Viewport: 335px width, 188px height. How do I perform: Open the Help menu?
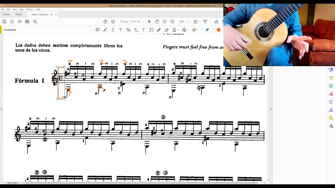click(38, 9)
